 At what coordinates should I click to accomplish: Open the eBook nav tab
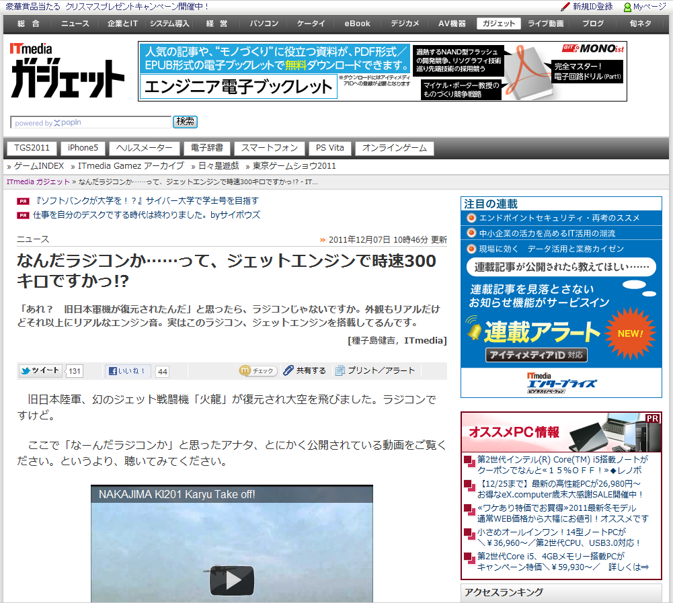coord(357,24)
